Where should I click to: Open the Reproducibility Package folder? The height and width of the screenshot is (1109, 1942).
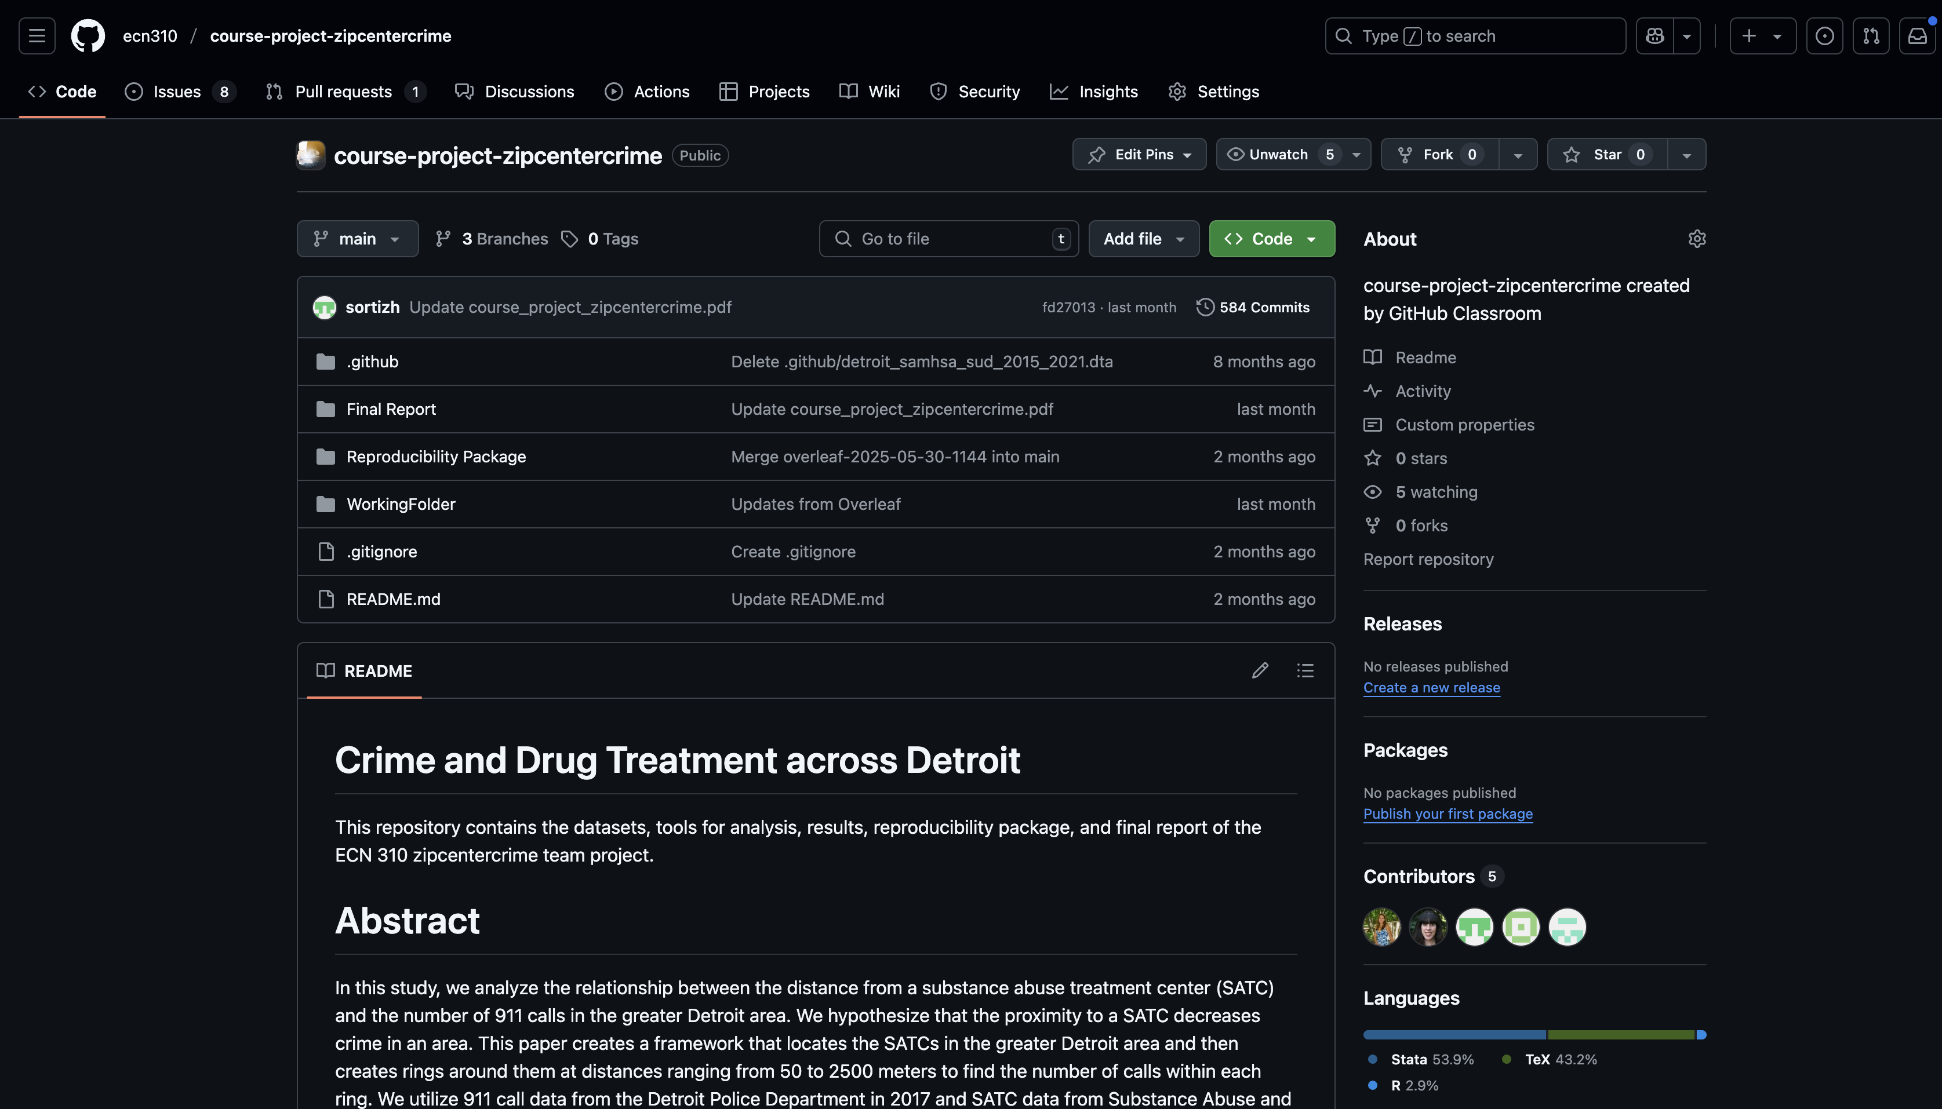tap(436, 457)
